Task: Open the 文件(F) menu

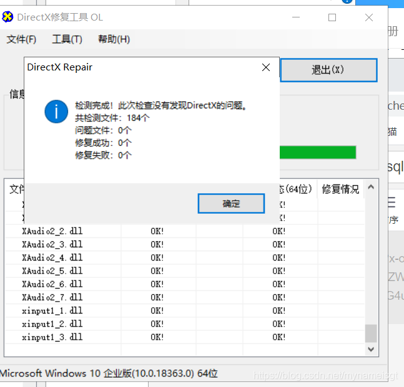Action: pos(21,39)
